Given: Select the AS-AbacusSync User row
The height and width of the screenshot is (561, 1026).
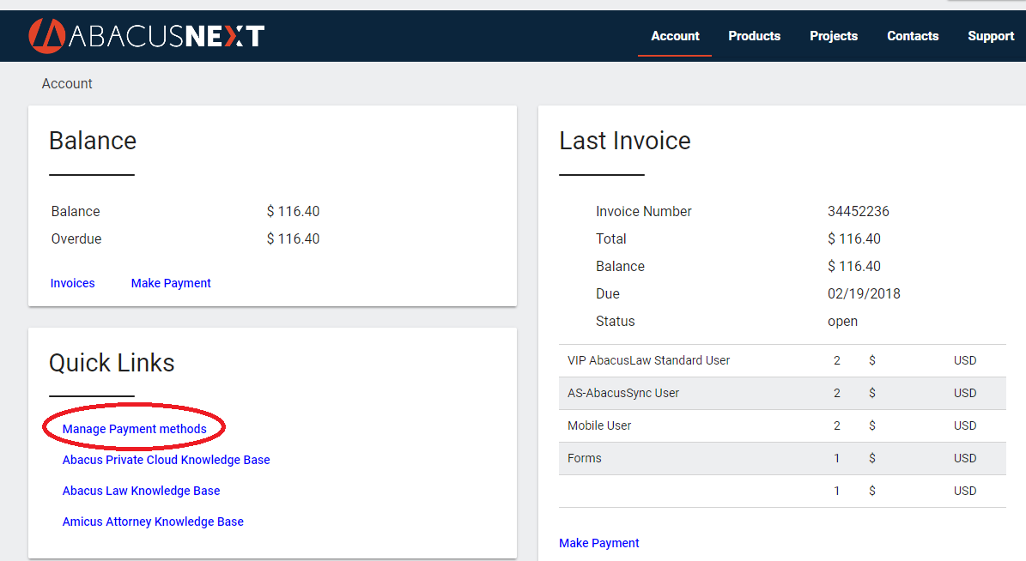Looking at the screenshot, I should pyautogui.click(x=782, y=393).
